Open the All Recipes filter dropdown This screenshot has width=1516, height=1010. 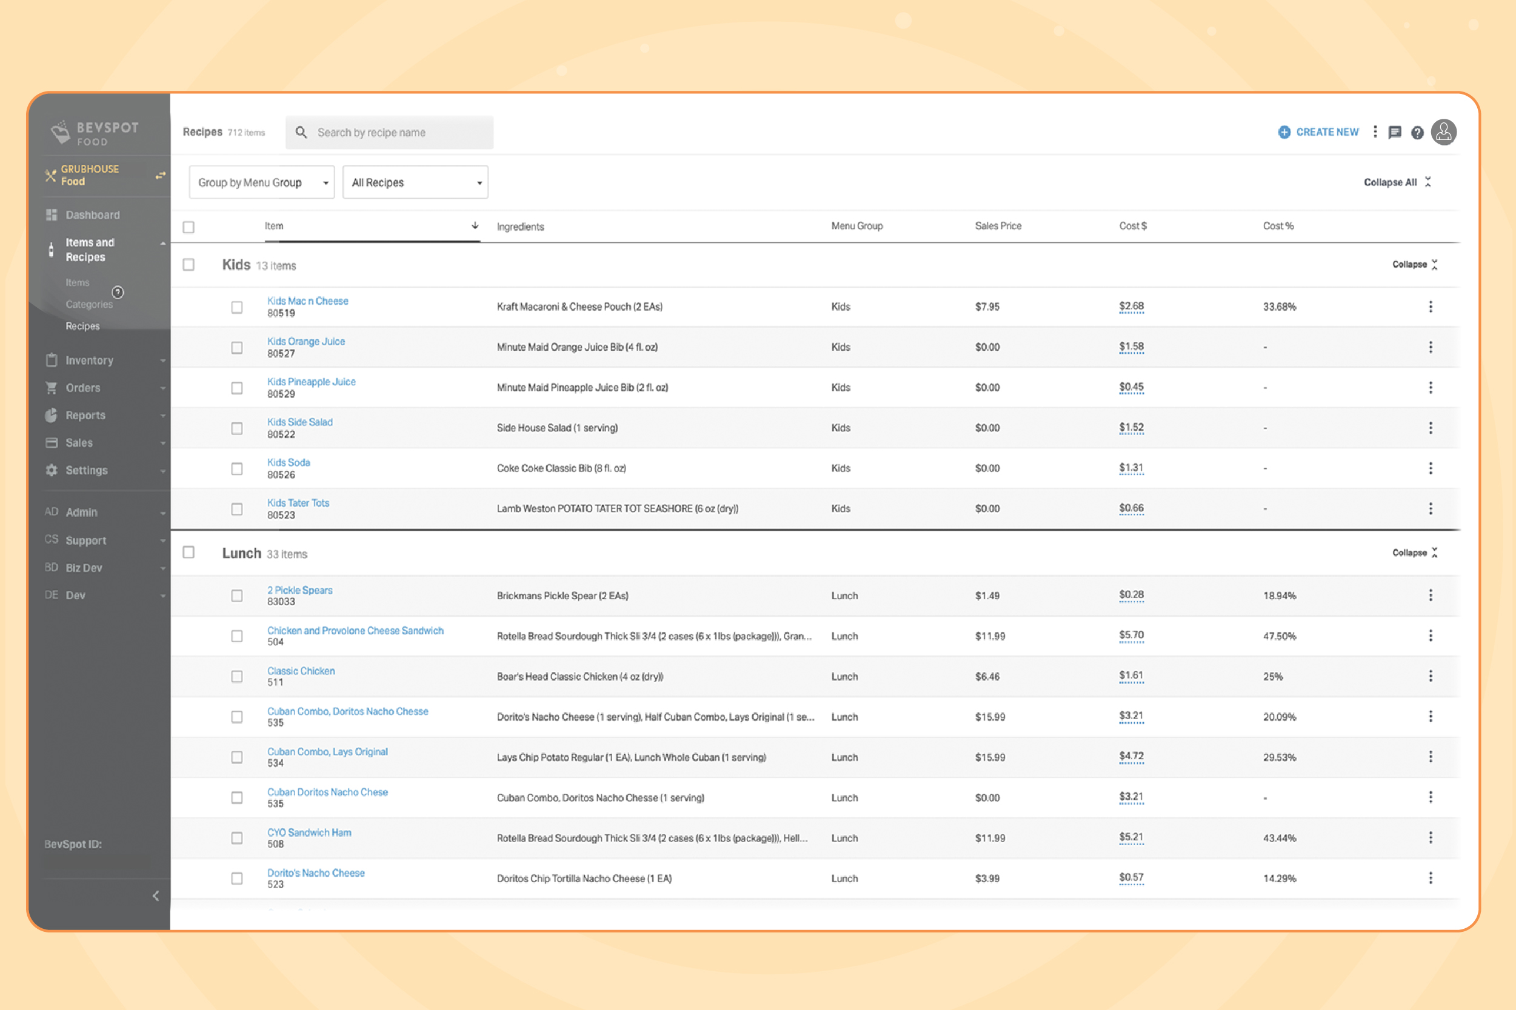click(x=415, y=182)
